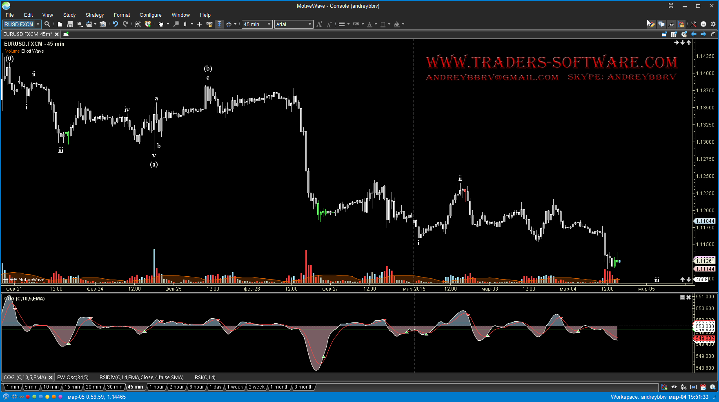Click the alarm clock alert icon

pos(148,24)
